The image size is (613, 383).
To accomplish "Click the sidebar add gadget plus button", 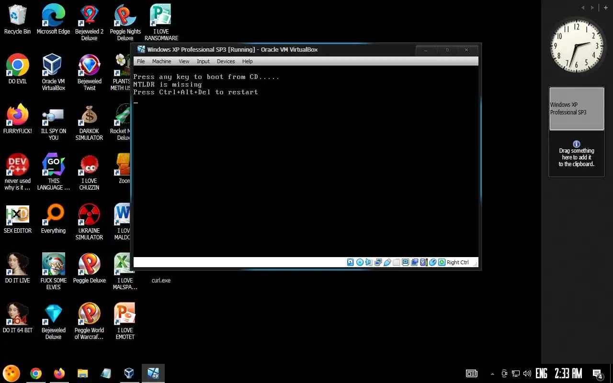I will 606,8.
